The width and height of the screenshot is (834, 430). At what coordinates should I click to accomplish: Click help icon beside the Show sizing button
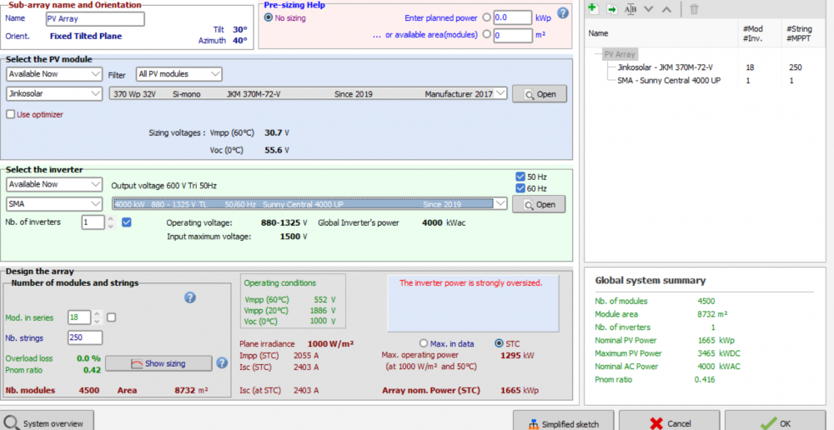point(222,362)
